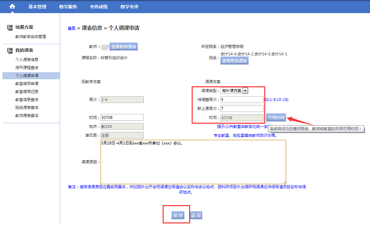The width and height of the screenshot is (370, 225).
Task: Click the 我的课表 section icon in sidebar
Action: pyautogui.click(x=9, y=50)
